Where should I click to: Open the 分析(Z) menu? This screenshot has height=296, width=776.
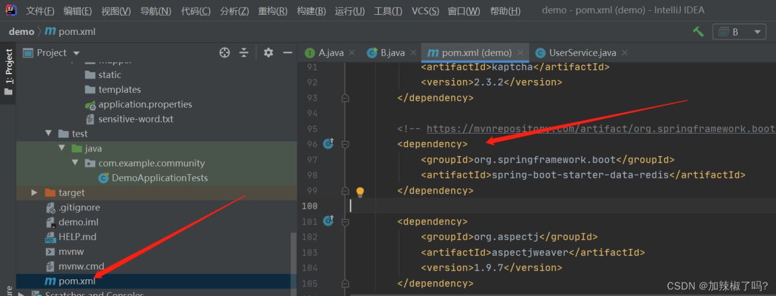click(x=234, y=10)
